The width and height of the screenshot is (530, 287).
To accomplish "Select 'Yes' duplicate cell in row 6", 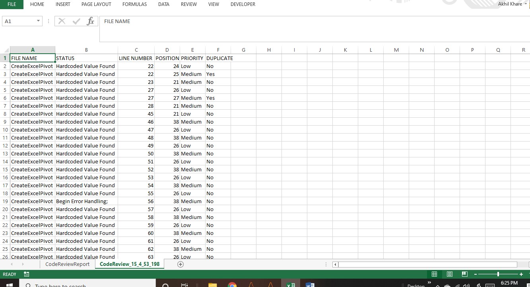I will point(218,98).
